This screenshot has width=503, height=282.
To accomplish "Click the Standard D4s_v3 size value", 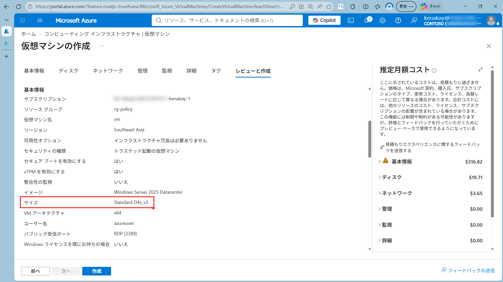I will [131, 202].
